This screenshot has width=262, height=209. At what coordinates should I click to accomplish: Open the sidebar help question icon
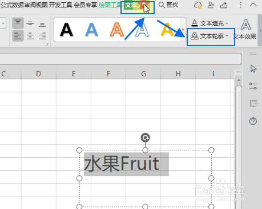[x=253, y=121]
